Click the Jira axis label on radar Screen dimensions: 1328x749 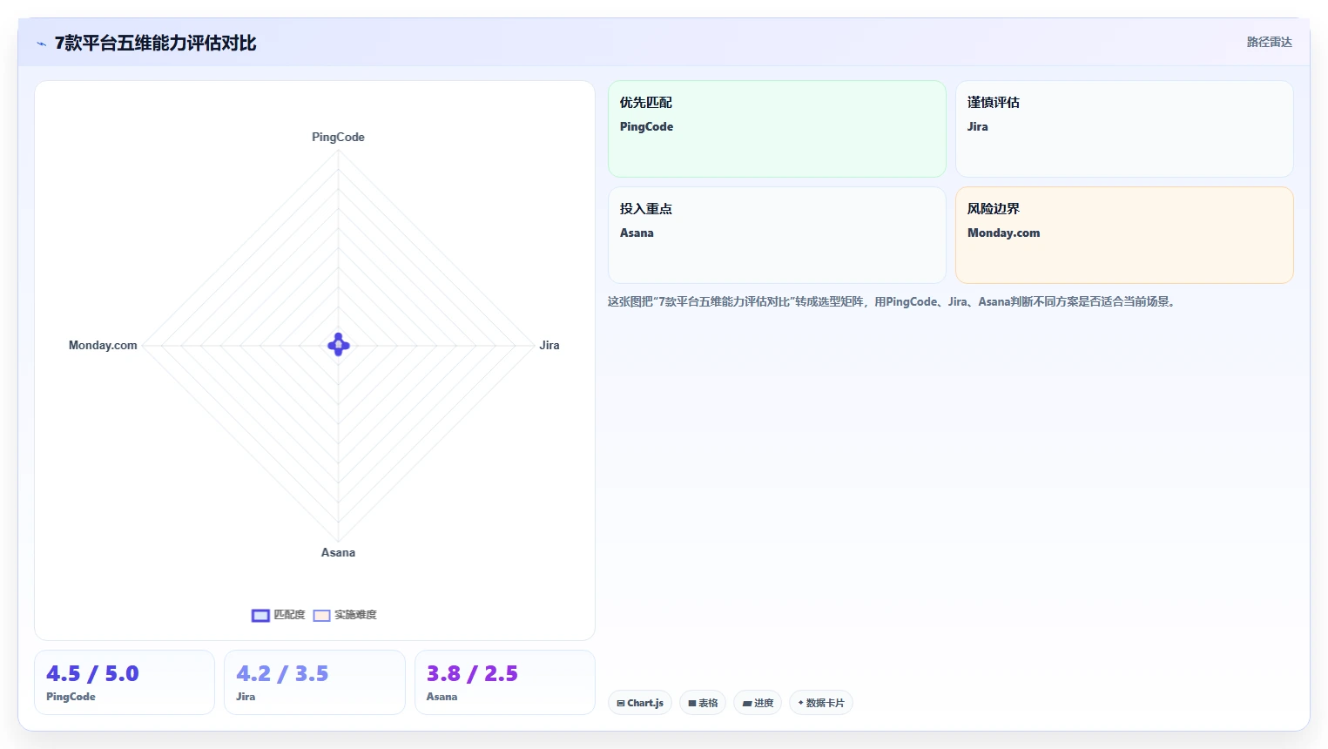(x=549, y=345)
